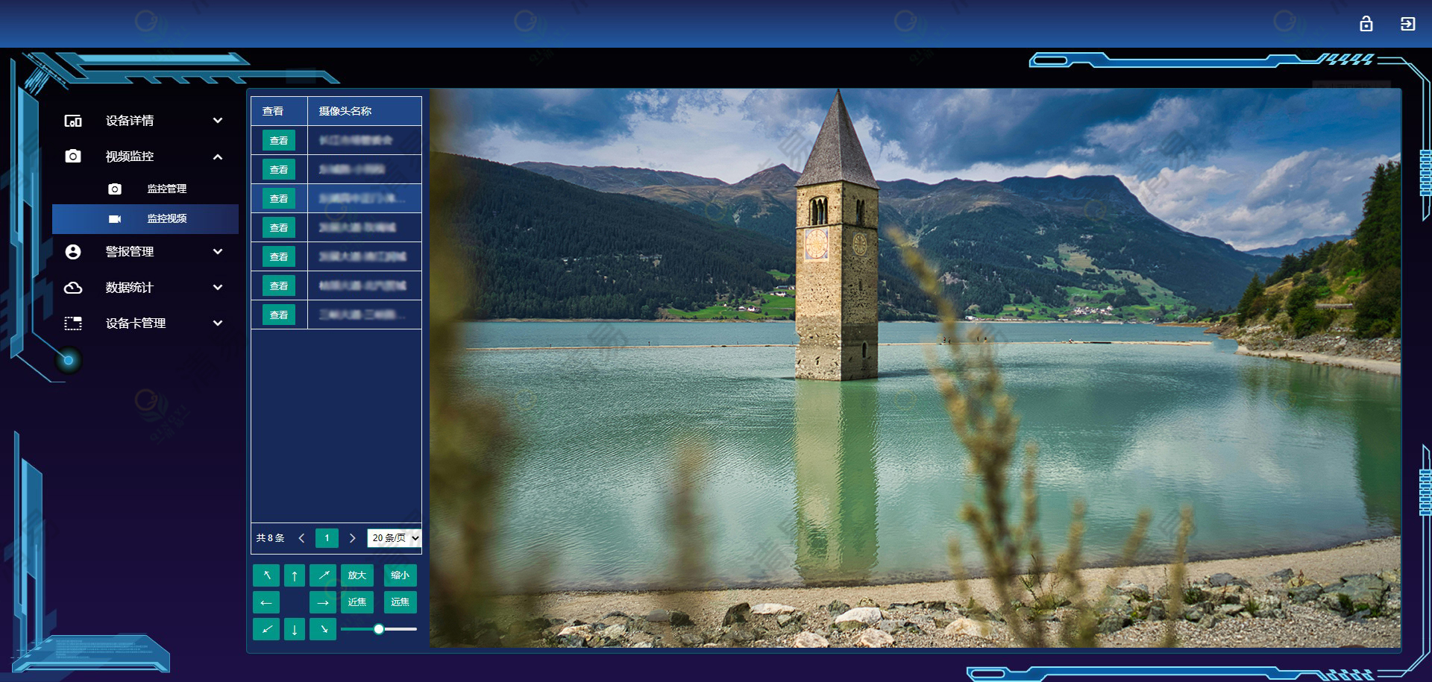Viewport: 1432px width, 682px height.
Task: Click the unlock padlock icon in header
Action: pos(1366,24)
